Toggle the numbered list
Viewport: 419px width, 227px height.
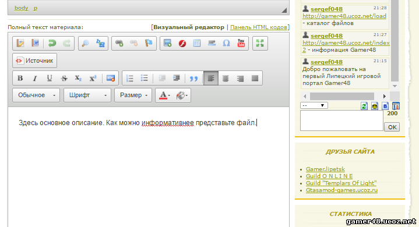pyautogui.click(x=129, y=78)
